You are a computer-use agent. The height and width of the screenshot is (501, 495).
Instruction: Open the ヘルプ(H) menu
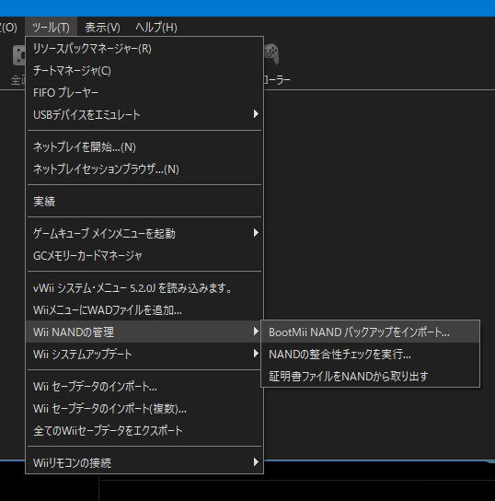[156, 28]
